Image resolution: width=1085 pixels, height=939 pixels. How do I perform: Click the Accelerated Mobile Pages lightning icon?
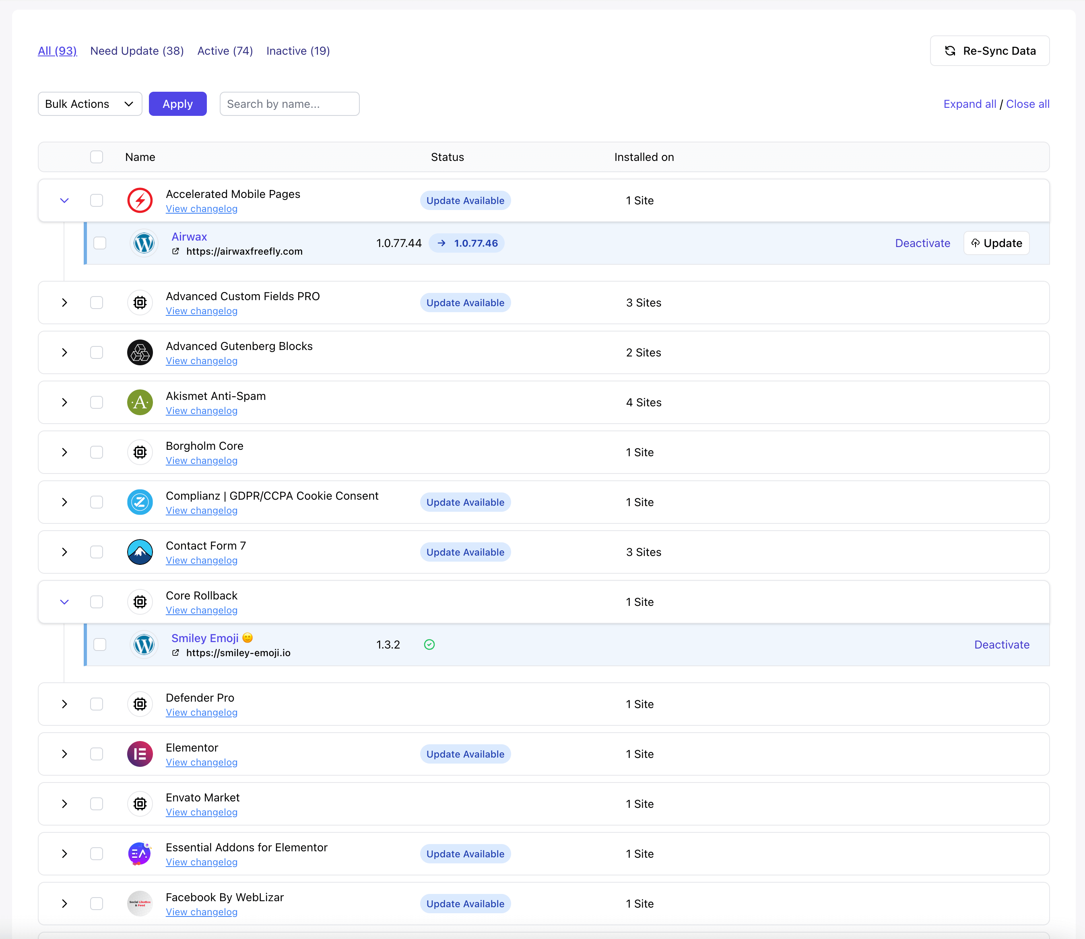(139, 200)
